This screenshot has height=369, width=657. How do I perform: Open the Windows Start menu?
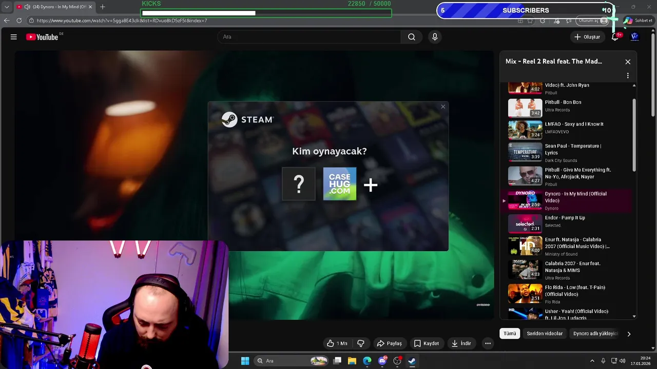245,361
